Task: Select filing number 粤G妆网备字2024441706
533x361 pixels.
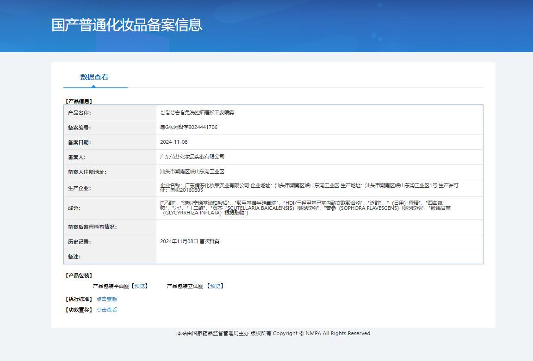Action: point(188,127)
